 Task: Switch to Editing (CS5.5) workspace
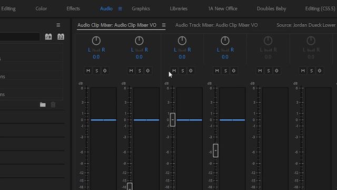click(320, 8)
